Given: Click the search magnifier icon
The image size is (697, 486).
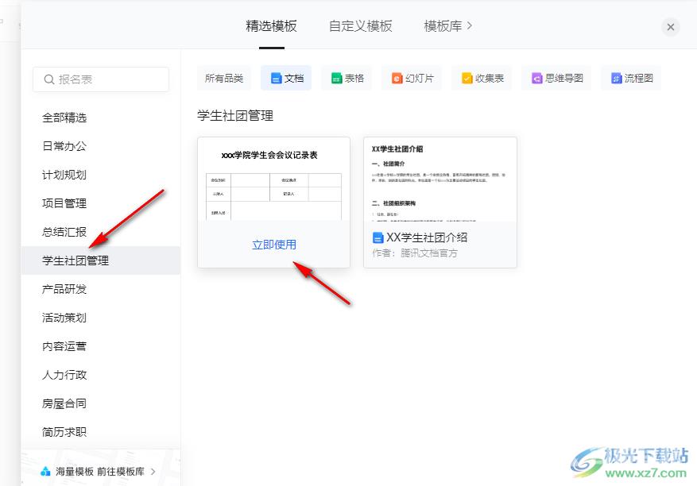Looking at the screenshot, I should click(49, 79).
